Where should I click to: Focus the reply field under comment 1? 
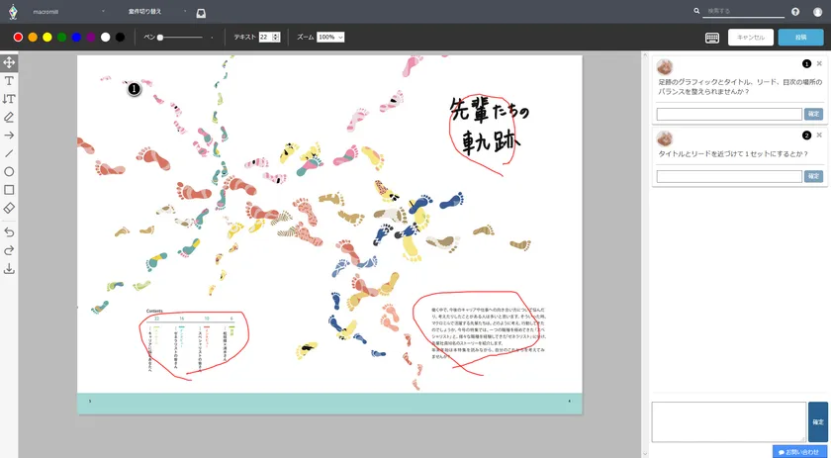click(729, 114)
